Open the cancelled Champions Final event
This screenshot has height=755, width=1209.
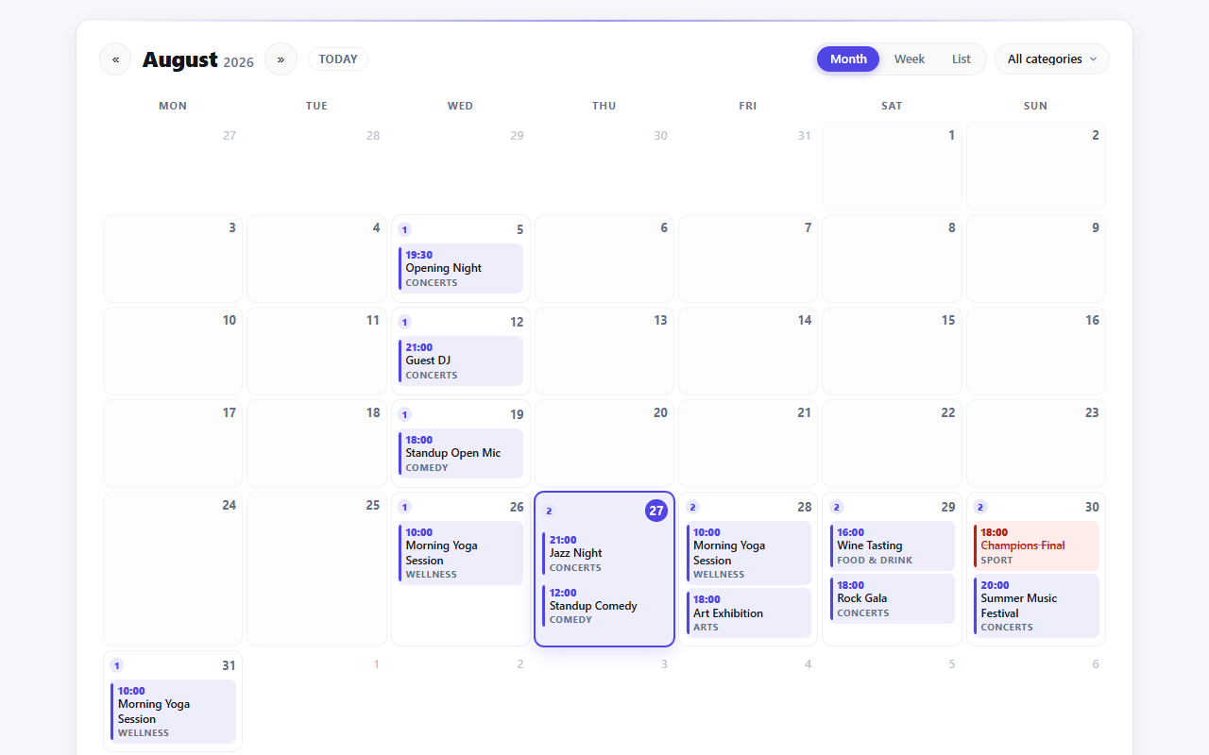tap(1036, 545)
